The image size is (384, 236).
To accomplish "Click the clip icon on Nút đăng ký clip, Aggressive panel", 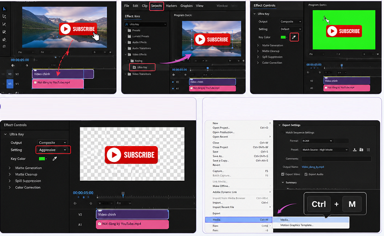I will [x=100, y=224].
